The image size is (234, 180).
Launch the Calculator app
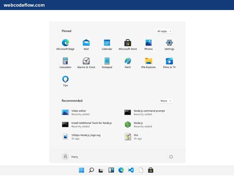click(x=65, y=63)
